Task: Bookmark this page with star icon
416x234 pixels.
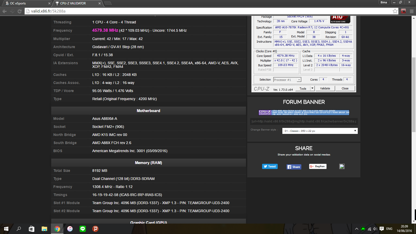Action: 395,11
